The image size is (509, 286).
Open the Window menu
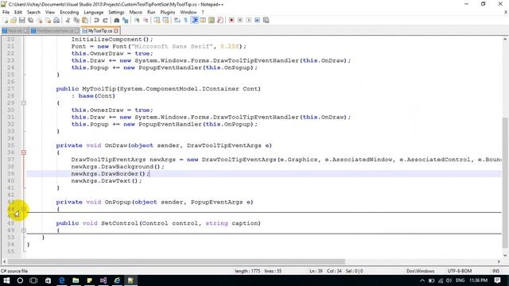click(x=188, y=13)
